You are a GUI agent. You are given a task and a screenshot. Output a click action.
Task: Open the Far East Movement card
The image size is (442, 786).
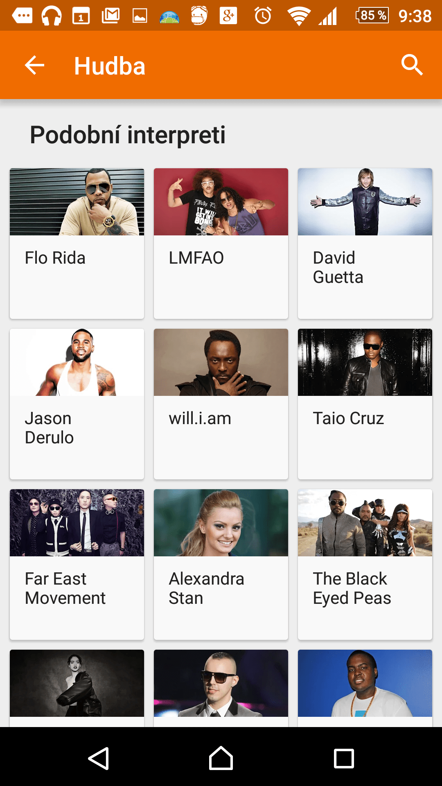[x=77, y=565]
